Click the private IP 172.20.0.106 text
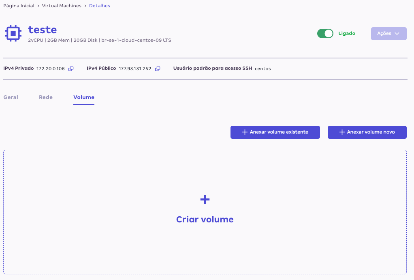 [51, 69]
